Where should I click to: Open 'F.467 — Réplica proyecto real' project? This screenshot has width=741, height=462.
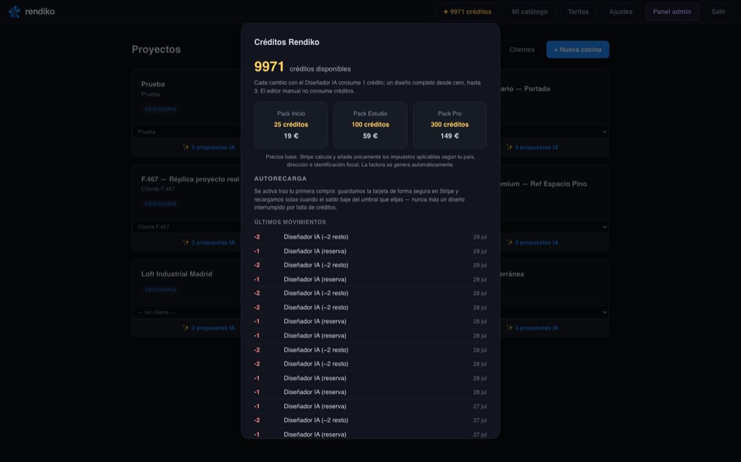[190, 179]
